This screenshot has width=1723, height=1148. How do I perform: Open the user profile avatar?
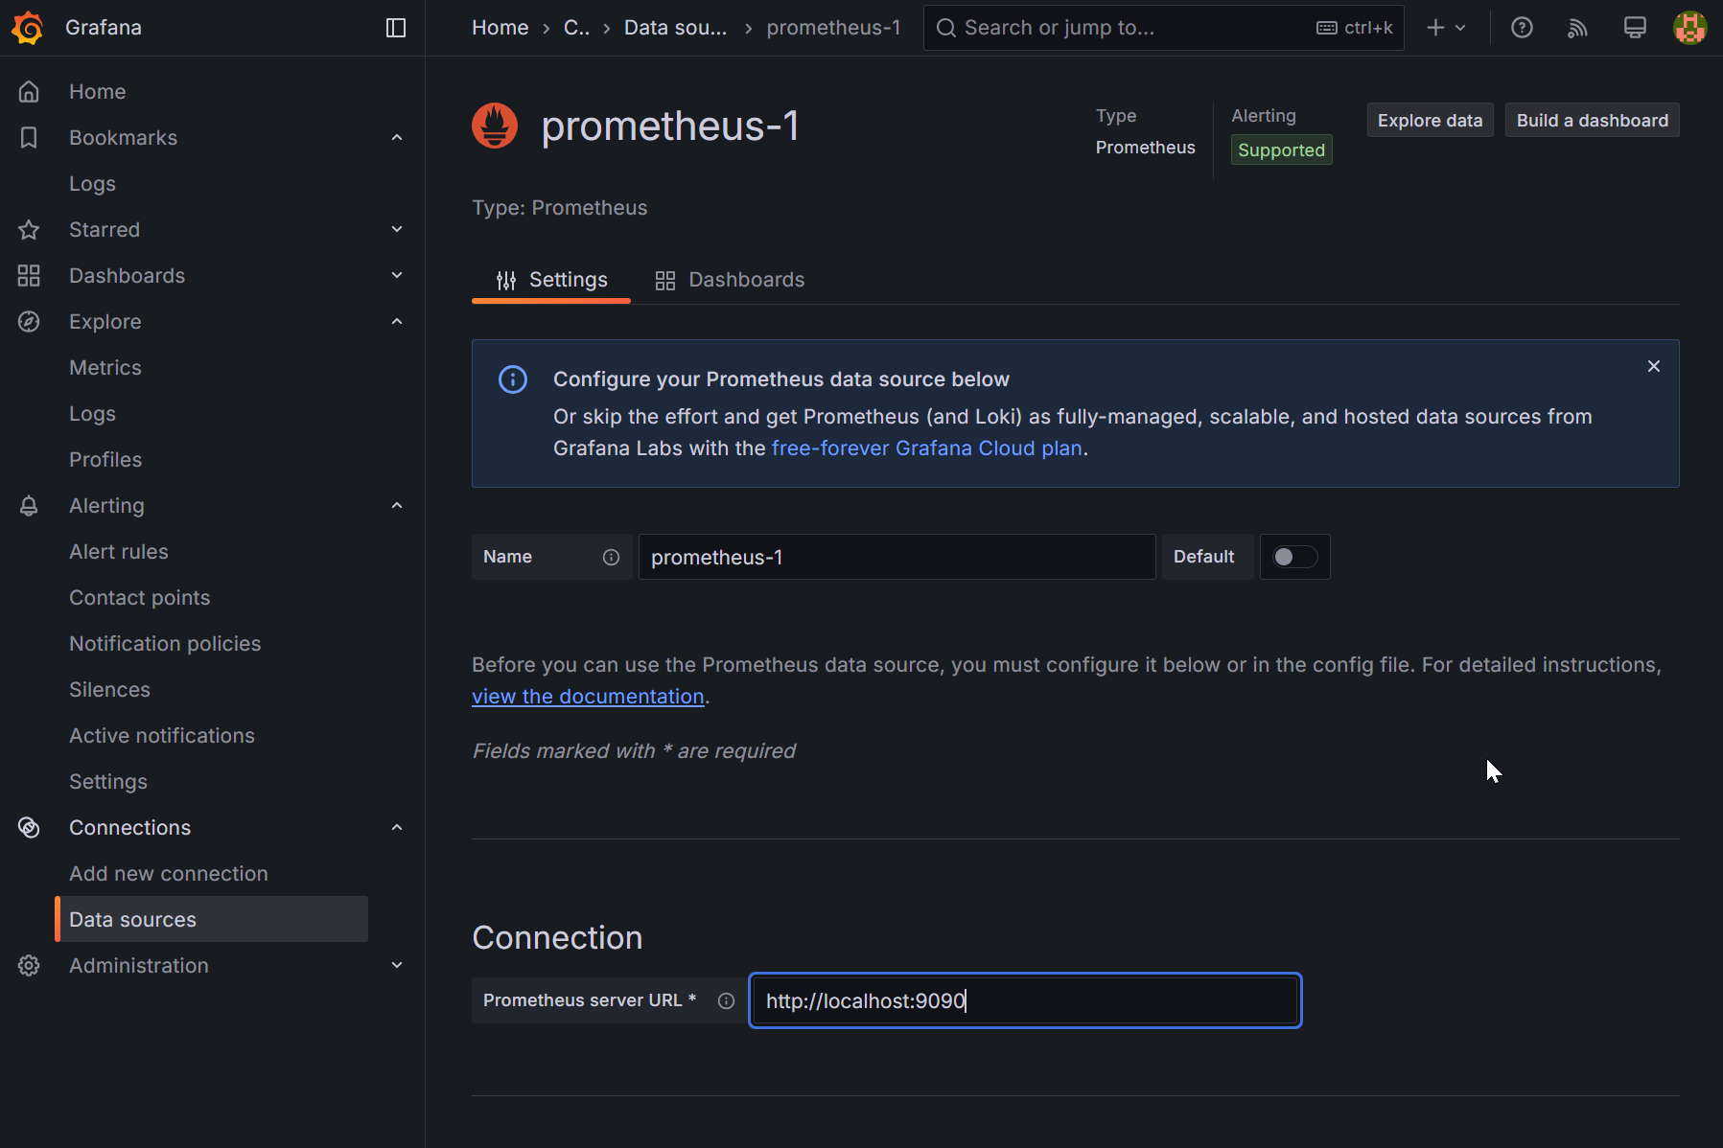click(x=1689, y=28)
